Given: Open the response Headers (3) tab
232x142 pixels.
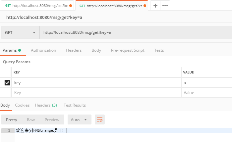Looking at the screenshot, I should point(46,105).
